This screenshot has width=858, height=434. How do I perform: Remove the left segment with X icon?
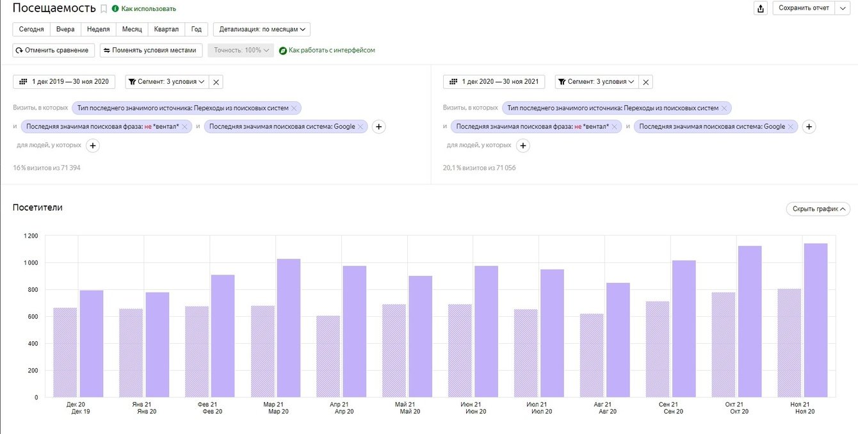pos(216,82)
